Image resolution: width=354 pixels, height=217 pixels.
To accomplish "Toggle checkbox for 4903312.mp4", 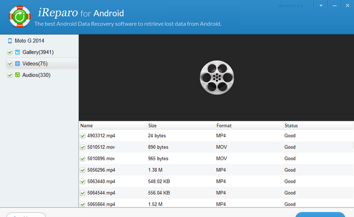I will click(x=83, y=136).
